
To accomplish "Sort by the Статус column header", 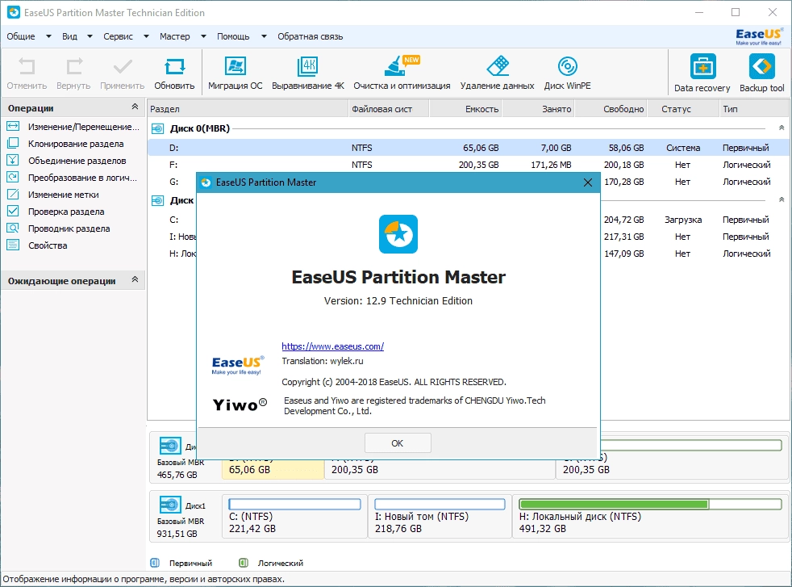I will pyautogui.click(x=684, y=109).
